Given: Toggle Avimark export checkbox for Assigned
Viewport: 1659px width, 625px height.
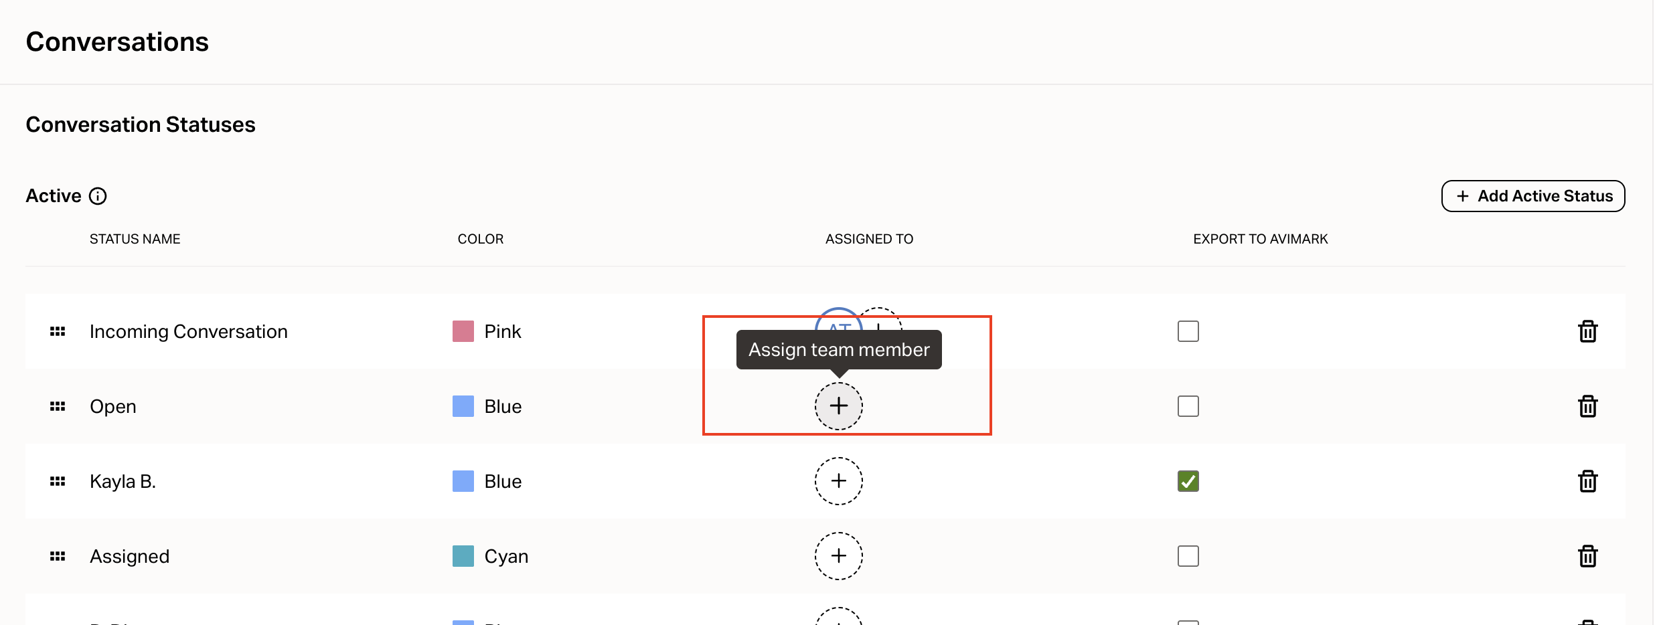Looking at the screenshot, I should [1188, 556].
